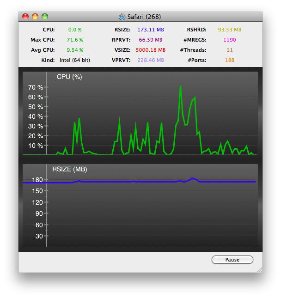This screenshot has height=298, width=281.
Task: Minimize the window with the yellow button
Action: click(35, 17)
